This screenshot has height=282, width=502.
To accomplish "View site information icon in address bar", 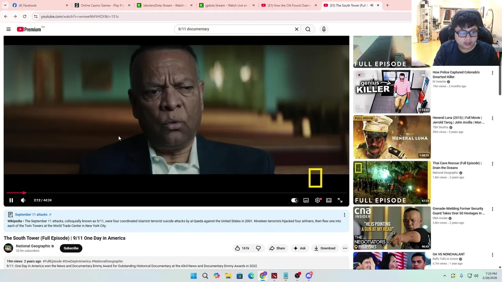I will (x=36, y=16).
